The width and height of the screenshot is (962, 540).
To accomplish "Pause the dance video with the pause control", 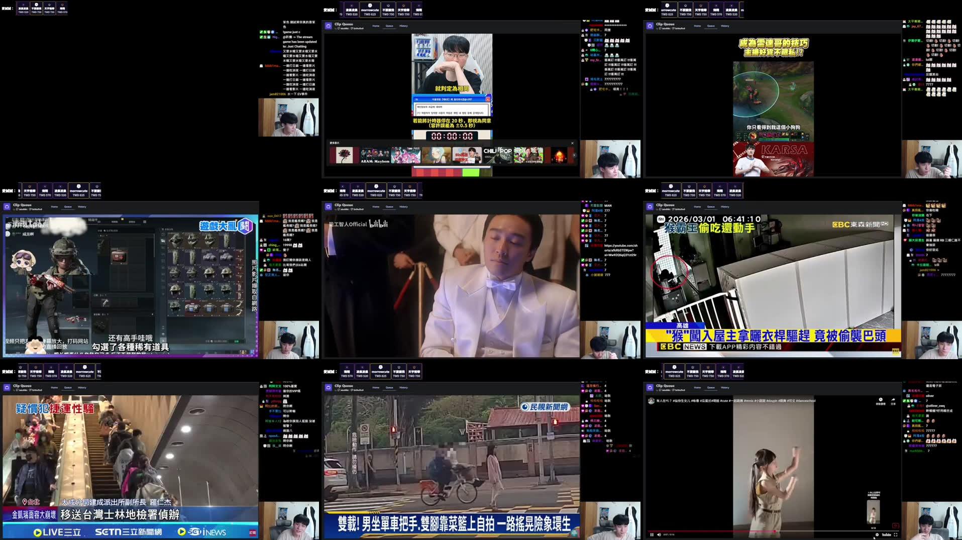I will [652, 534].
